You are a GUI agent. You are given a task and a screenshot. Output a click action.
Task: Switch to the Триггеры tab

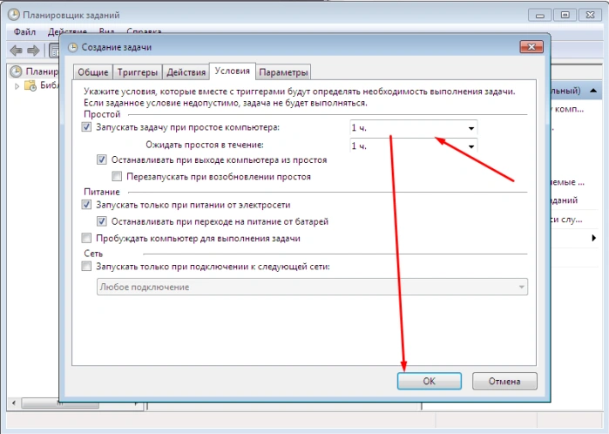click(x=138, y=72)
